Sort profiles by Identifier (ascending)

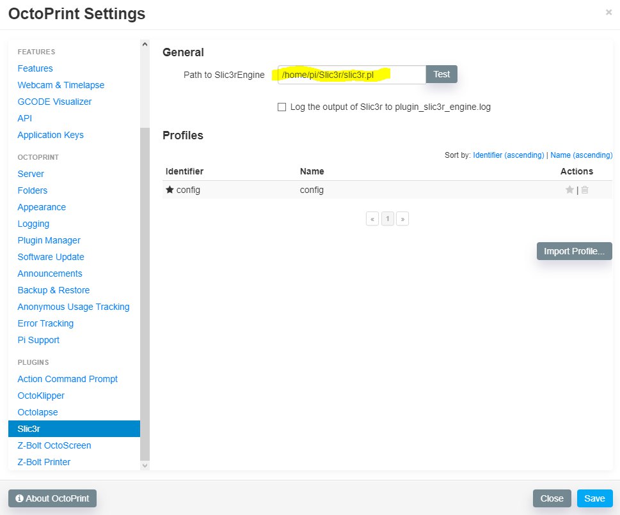508,155
